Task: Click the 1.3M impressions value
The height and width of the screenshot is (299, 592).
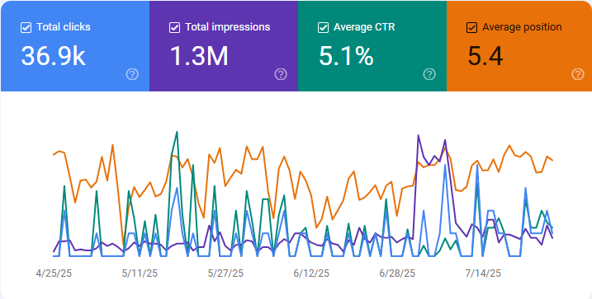Action: click(199, 56)
